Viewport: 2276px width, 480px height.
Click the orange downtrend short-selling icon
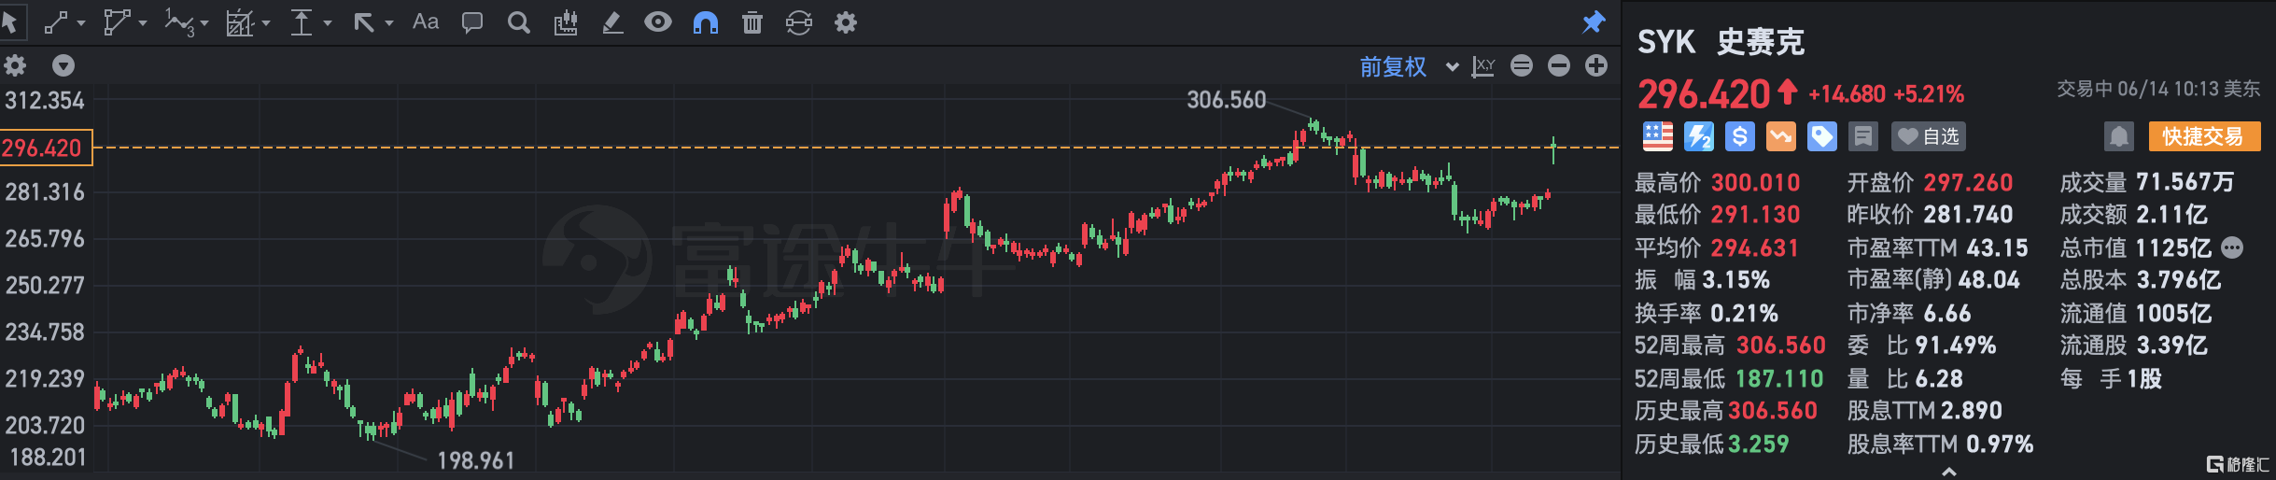[1781, 136]
